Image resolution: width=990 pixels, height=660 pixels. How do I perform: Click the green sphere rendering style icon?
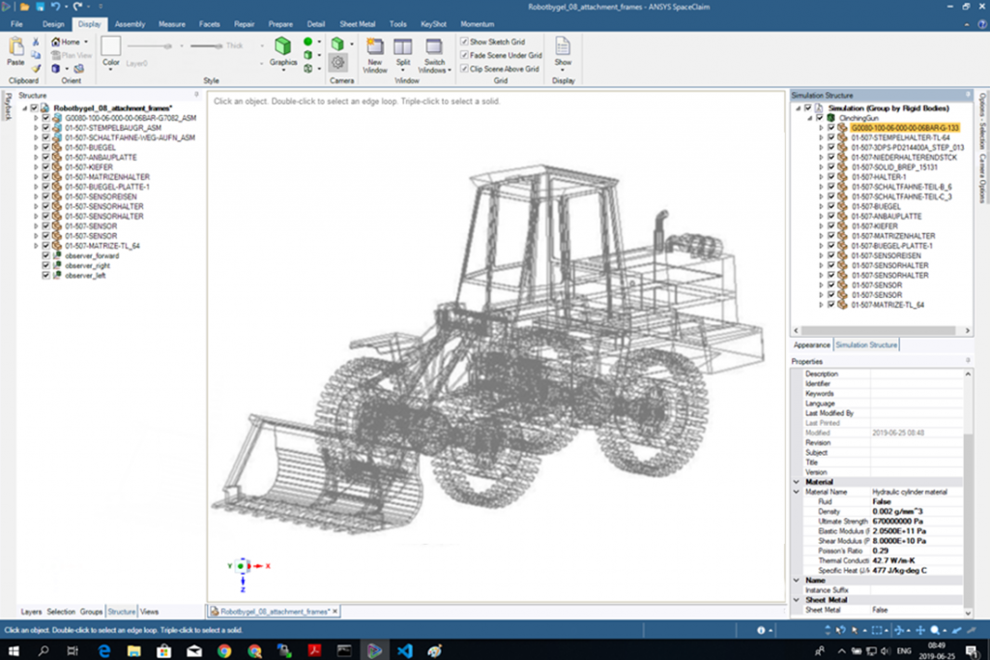(307, 42)
